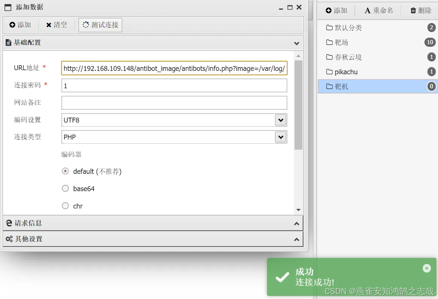
Task: Dismiss the 成功 notification with its close icon
Action: [427, 268]
